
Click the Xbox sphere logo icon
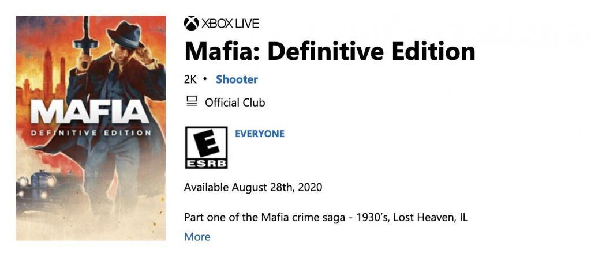(x=191, y=24)
